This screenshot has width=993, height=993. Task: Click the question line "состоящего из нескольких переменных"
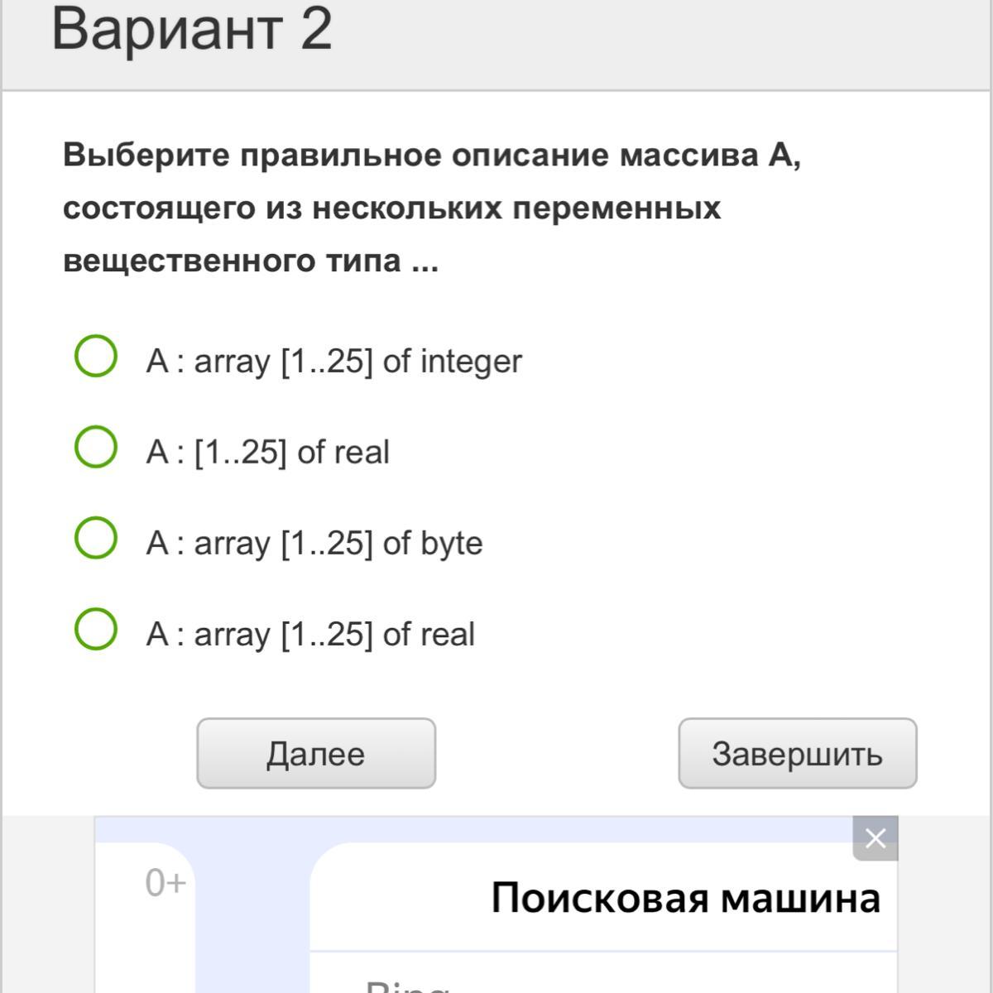click(391, 208)
